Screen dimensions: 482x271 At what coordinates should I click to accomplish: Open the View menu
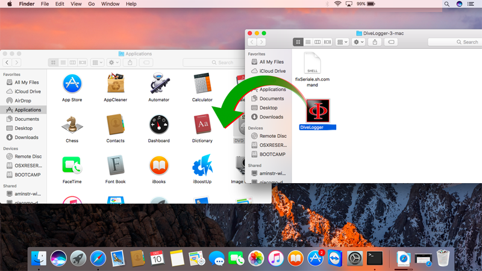click(76, 4)
